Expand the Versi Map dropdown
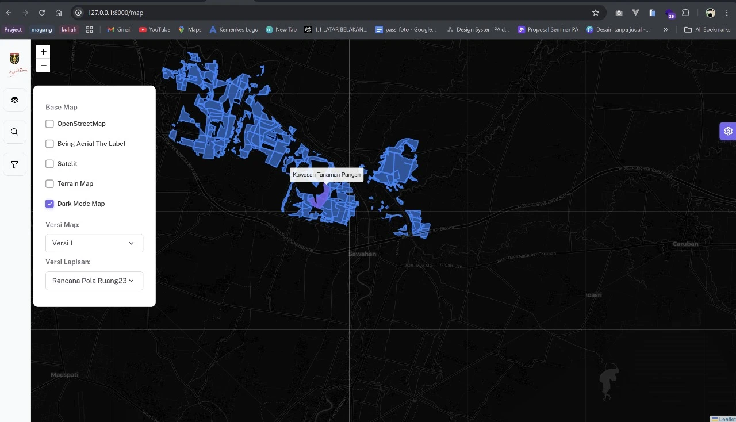 point(94,243)
